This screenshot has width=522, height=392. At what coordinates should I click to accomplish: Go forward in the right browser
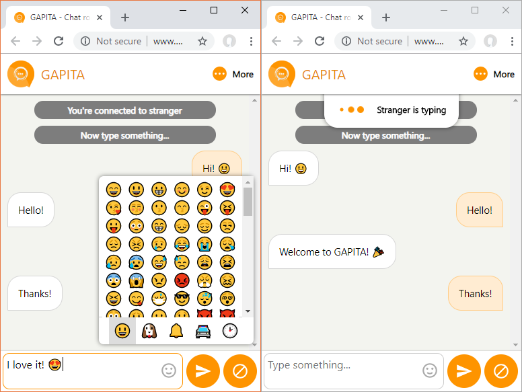click(x=298, y=41)
